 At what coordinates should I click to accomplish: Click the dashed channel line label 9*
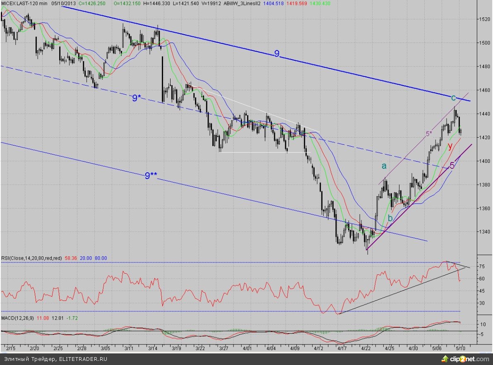pos(137,98)
